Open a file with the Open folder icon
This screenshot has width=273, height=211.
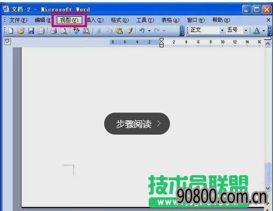(x=21, y=31)
